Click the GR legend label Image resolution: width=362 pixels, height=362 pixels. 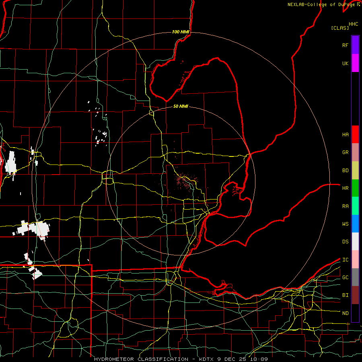(x=346, y=152)
